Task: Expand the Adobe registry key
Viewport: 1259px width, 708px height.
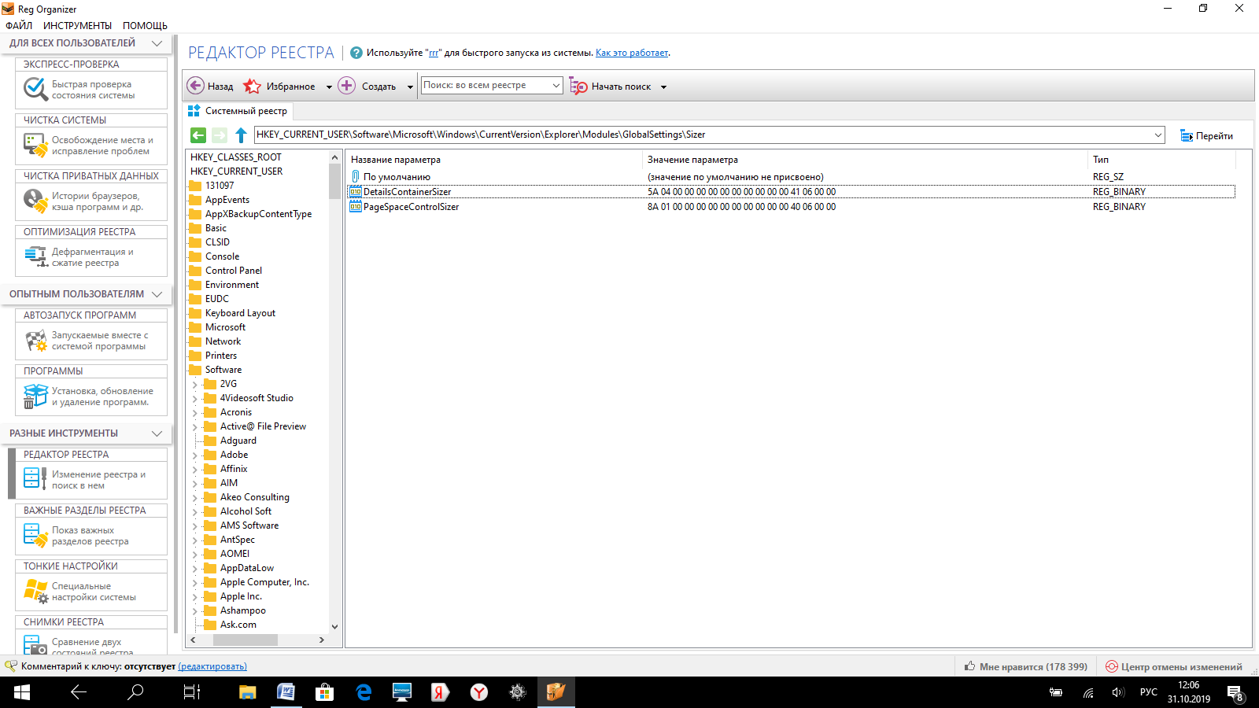Action: coord(195,455)
